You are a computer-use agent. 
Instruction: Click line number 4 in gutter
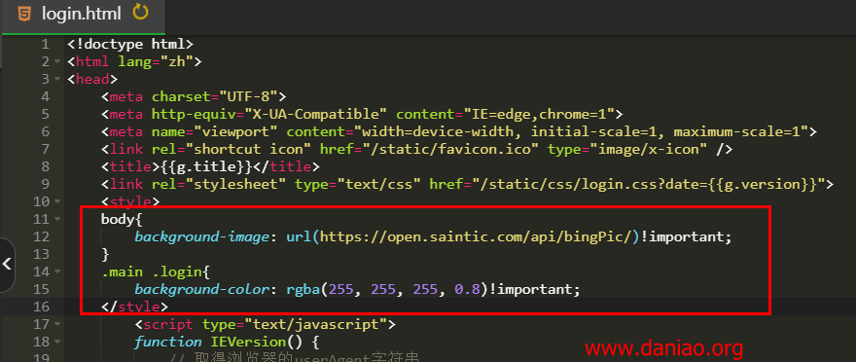point(45,96)
